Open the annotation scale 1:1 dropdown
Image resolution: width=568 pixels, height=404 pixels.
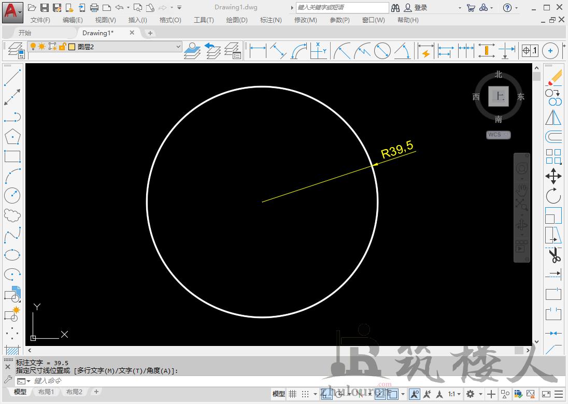[x=455, y=394]
